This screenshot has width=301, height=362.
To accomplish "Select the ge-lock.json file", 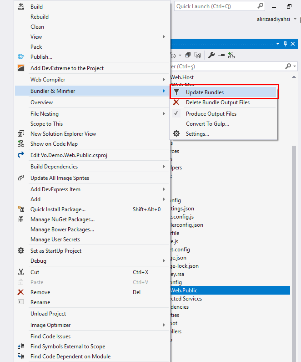I will point(185,266).
